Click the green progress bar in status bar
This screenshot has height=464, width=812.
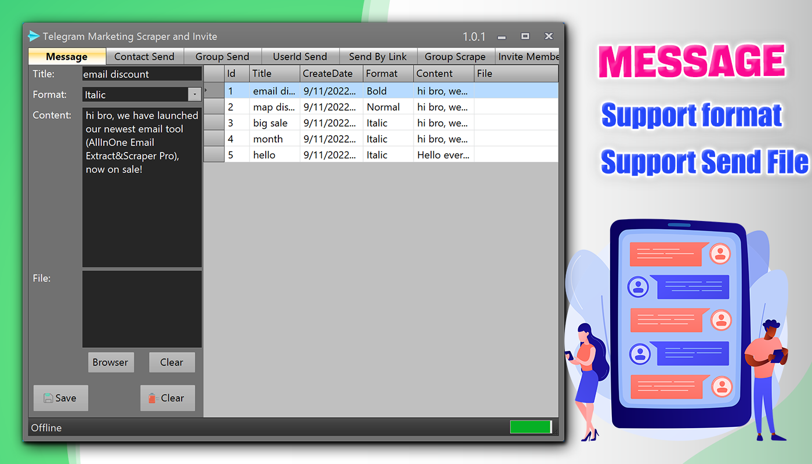click(x=530, y=427)
